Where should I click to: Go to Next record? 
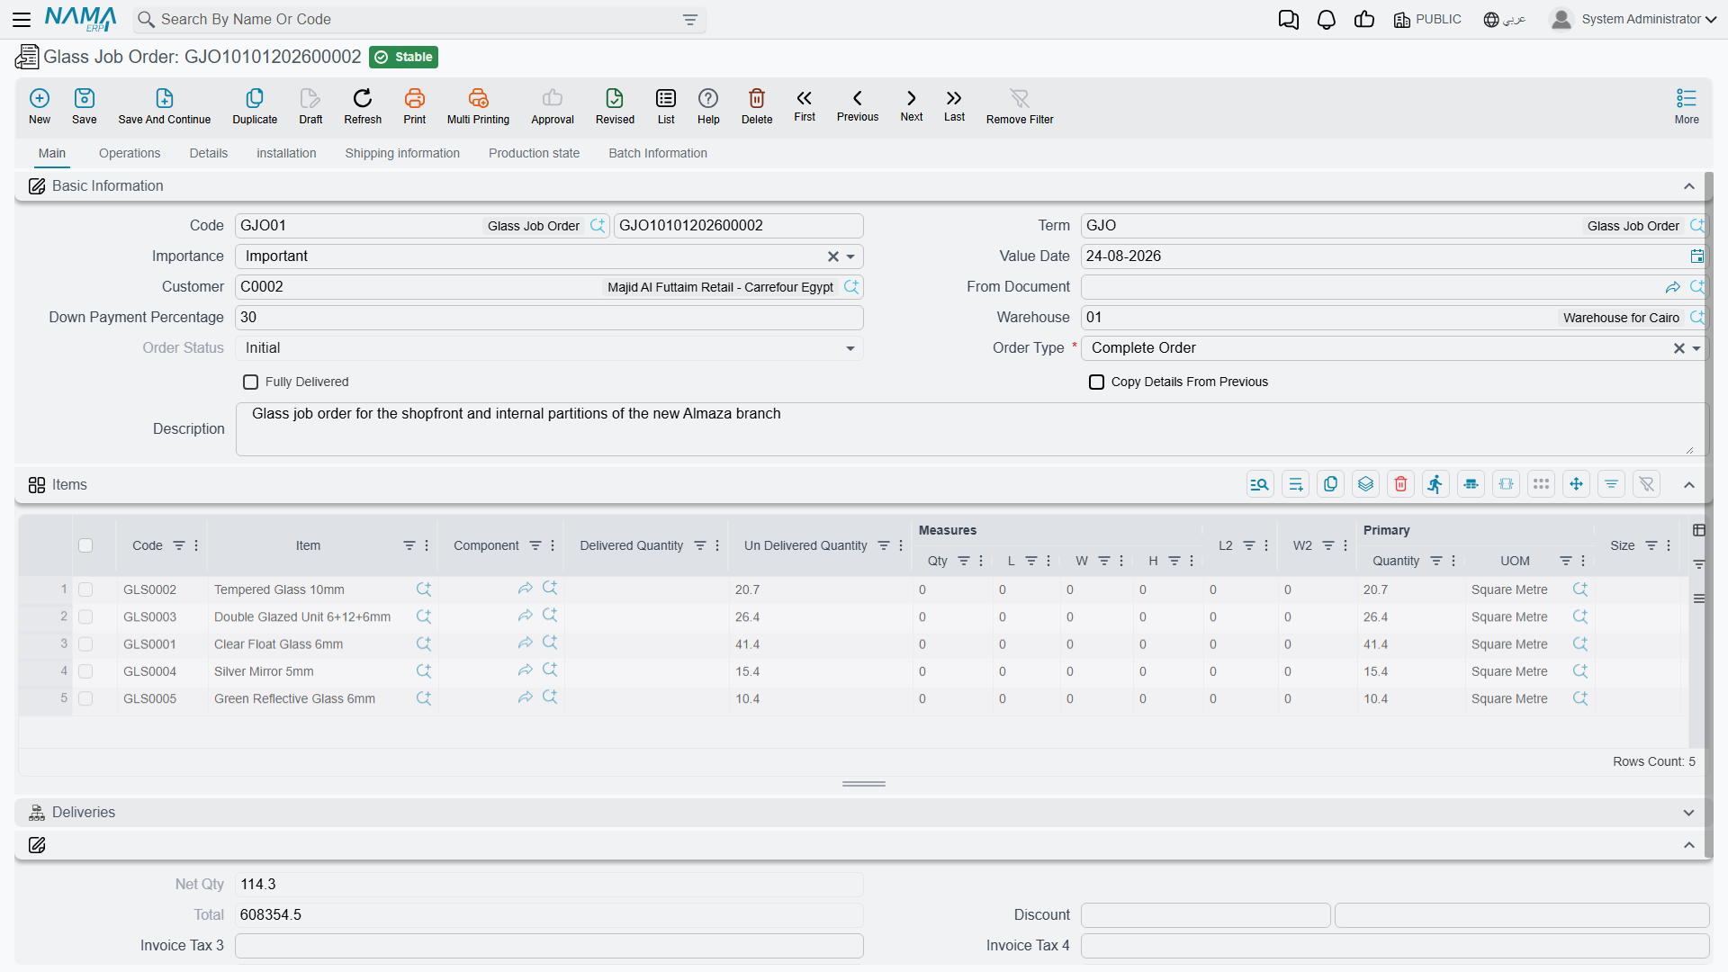click(x=912, y=104)
